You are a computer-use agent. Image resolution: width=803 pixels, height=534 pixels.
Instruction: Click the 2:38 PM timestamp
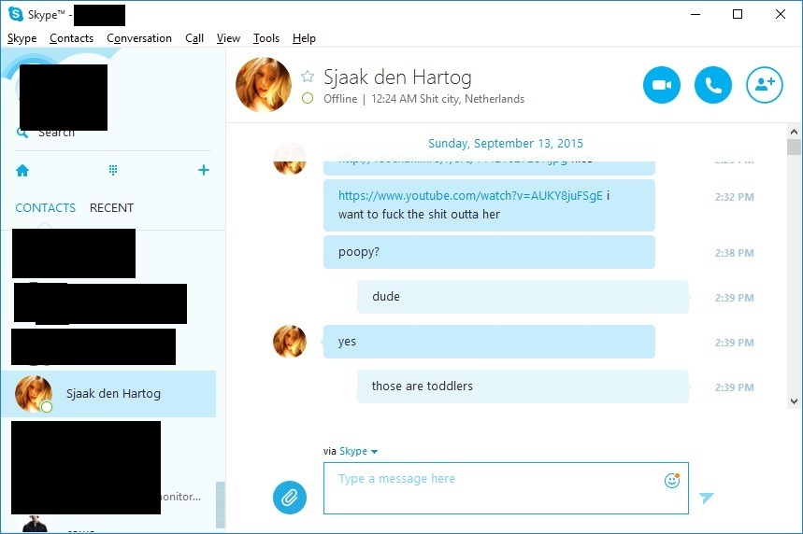[x=735, y=253]
